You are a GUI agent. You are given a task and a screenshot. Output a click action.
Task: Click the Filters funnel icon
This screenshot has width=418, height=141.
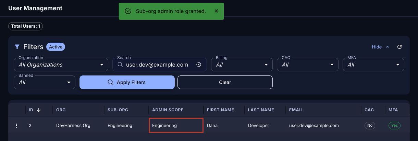17,47
